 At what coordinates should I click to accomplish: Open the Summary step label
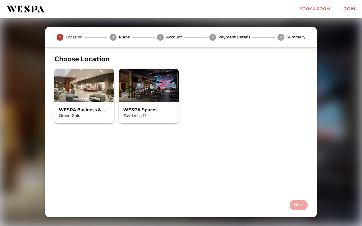click(296, 37)
